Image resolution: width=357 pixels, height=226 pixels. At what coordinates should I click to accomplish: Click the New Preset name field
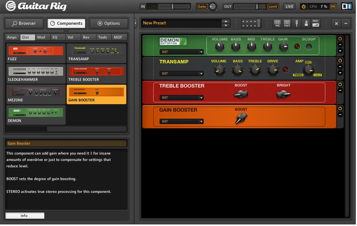tap(181, 23)
